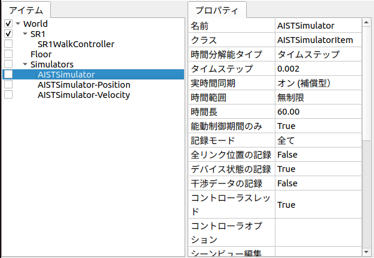Check the AISTSimulator checkbox
The image size is (374, 258).
click(x=8, y=74)
